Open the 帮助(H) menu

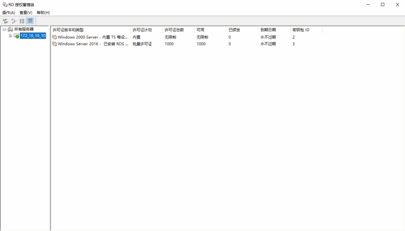pos(43,13)
